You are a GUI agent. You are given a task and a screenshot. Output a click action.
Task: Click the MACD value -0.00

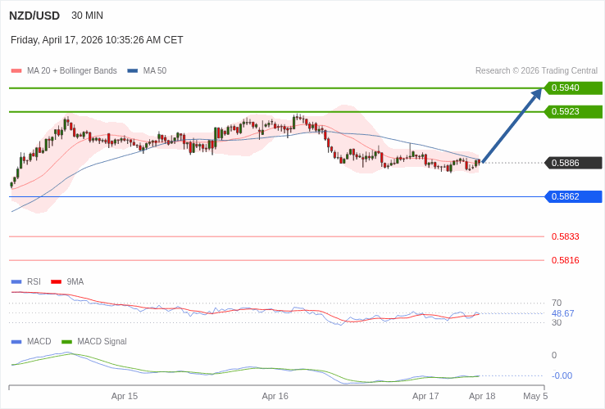(562, 375)
